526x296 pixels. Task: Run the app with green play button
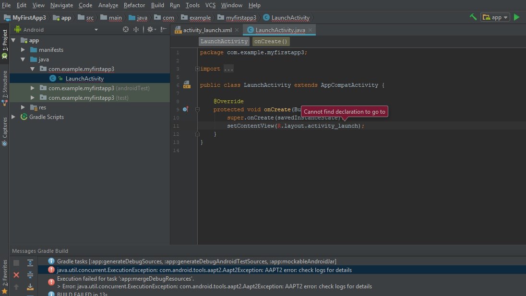click(516, 17)
